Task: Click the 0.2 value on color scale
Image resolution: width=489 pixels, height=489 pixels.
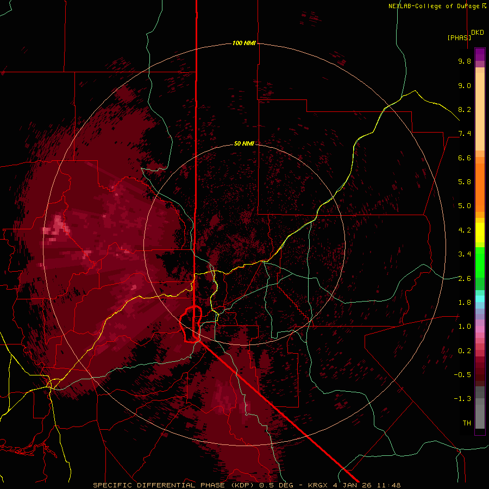Action: [x=465, y=351]
